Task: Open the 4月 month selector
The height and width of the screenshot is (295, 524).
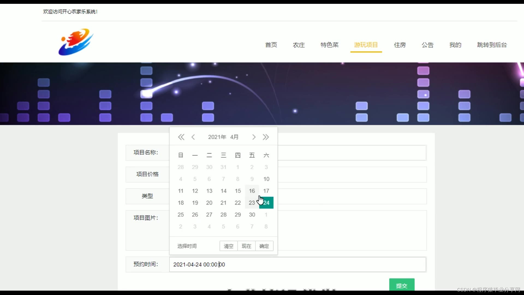Action: coord(234,137)
